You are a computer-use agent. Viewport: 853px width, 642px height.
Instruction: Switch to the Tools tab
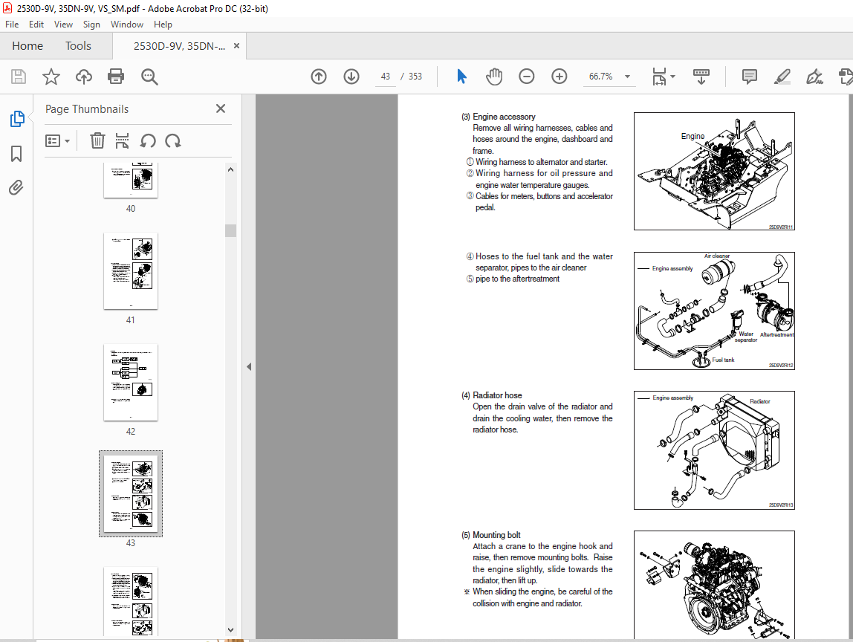(78, 46)
